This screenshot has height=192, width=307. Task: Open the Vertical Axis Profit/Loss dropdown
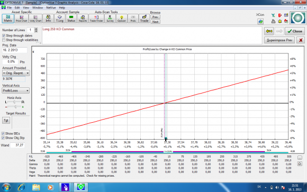(16, 90)
